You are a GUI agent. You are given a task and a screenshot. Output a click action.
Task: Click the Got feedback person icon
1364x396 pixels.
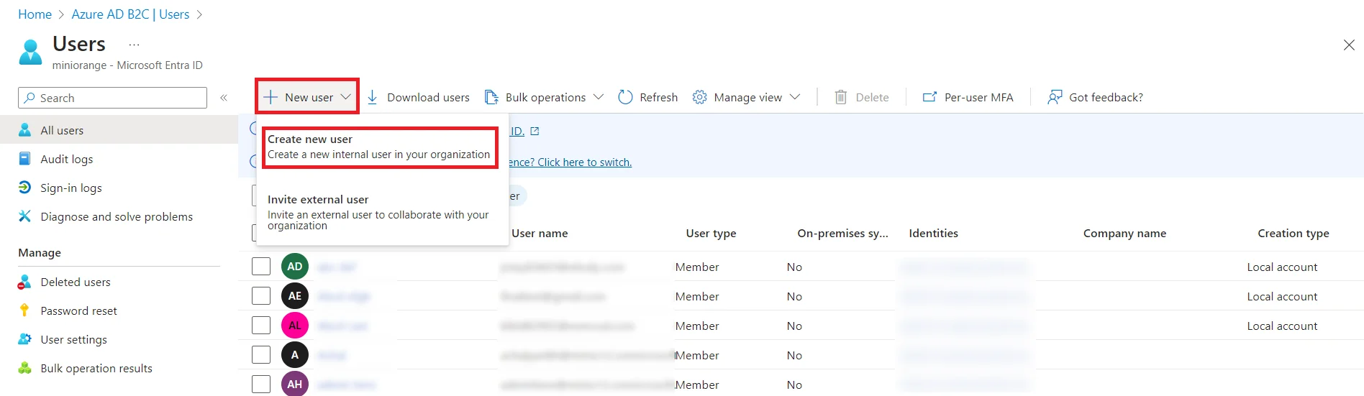click(x=1055, y=97)
